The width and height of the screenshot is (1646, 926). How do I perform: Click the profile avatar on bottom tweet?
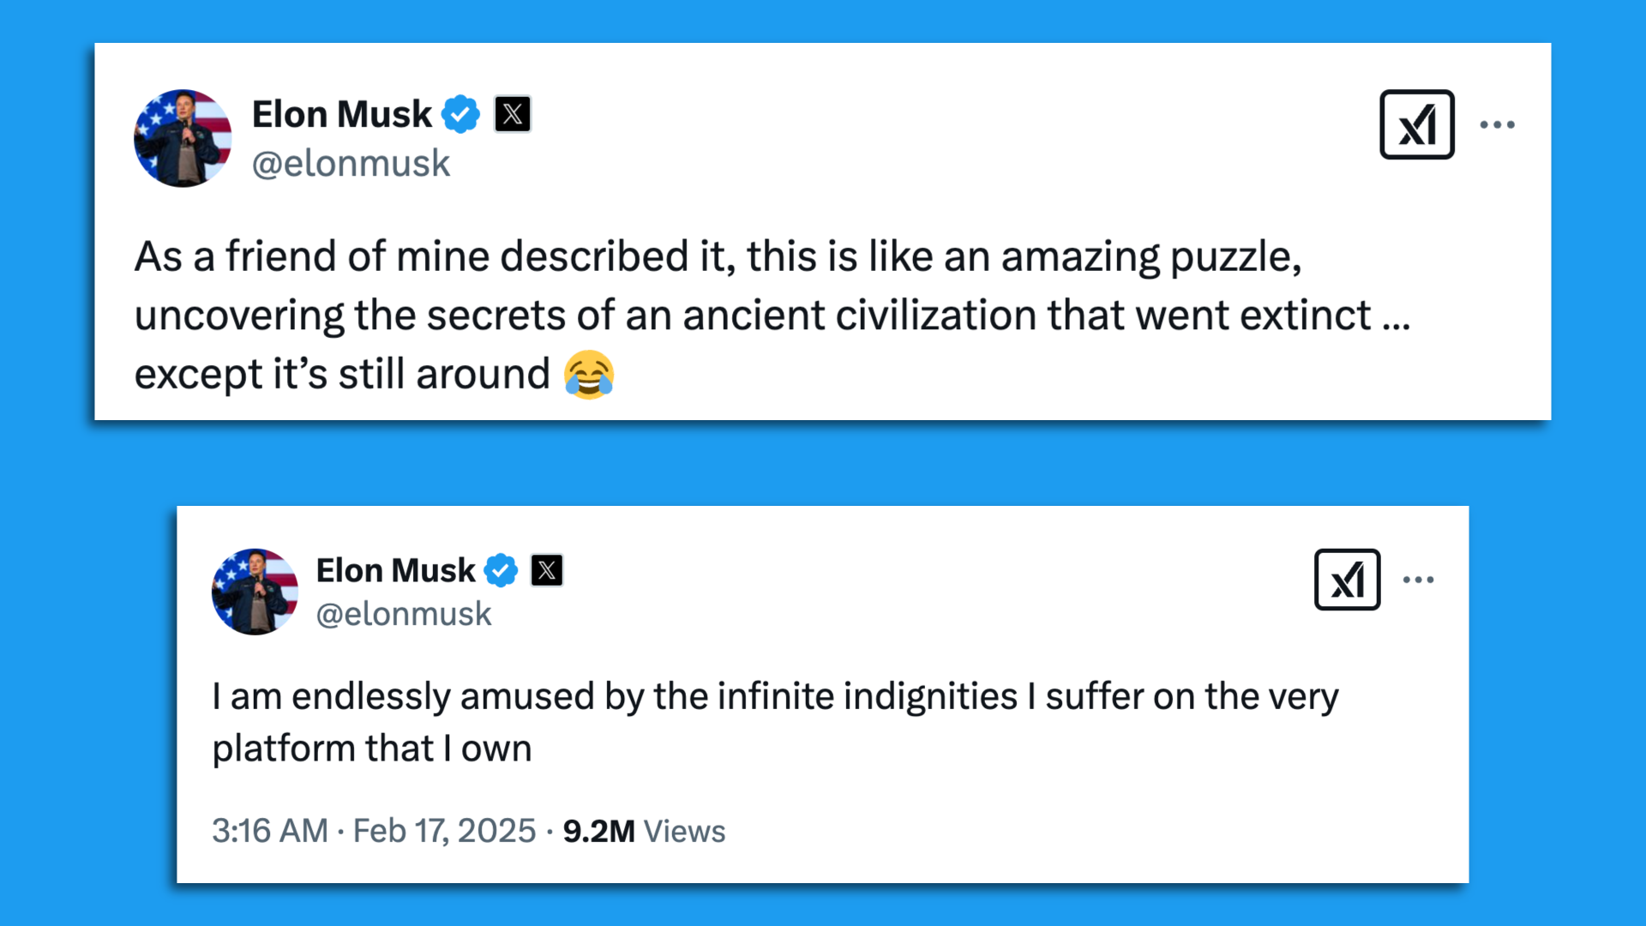(x=255, y=592)
